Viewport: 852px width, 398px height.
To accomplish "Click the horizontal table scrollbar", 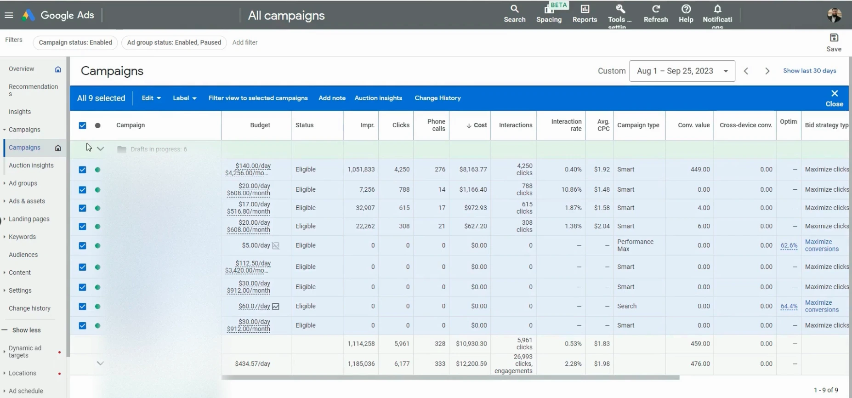I will click(x=450, y=378).
